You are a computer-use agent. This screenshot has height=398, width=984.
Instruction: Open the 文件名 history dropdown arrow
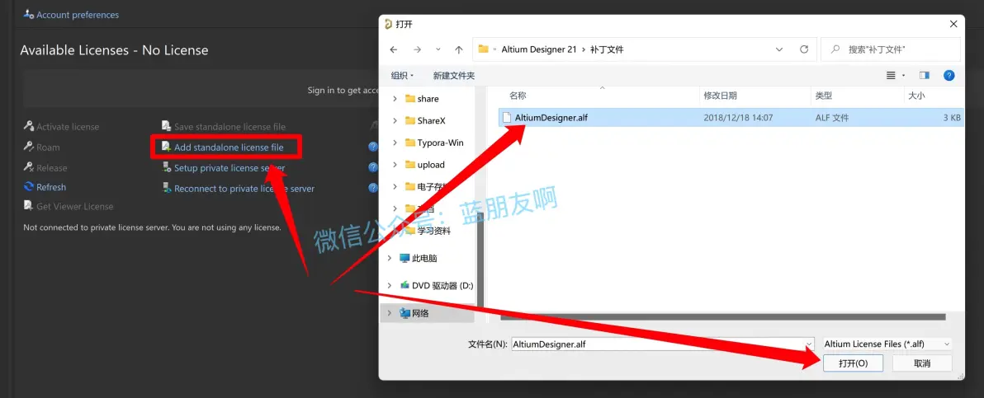click(x=807, y=344)
